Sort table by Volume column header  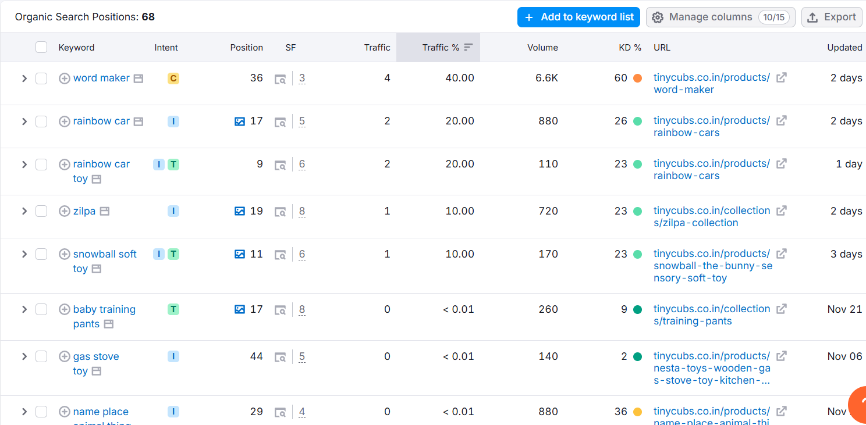[x=542, y=48]
